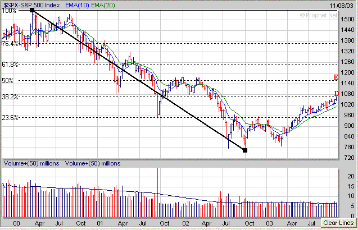Click the 1020 price axis label
The width and height of the screenshot is (358, 230).
tap(347, 104)
